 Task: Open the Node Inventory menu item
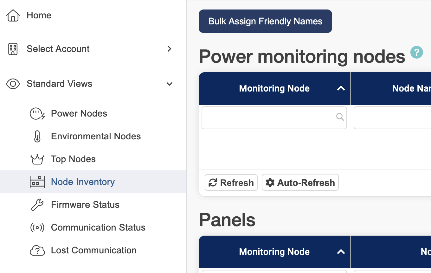pyautogui.click(x=83, y=182)
